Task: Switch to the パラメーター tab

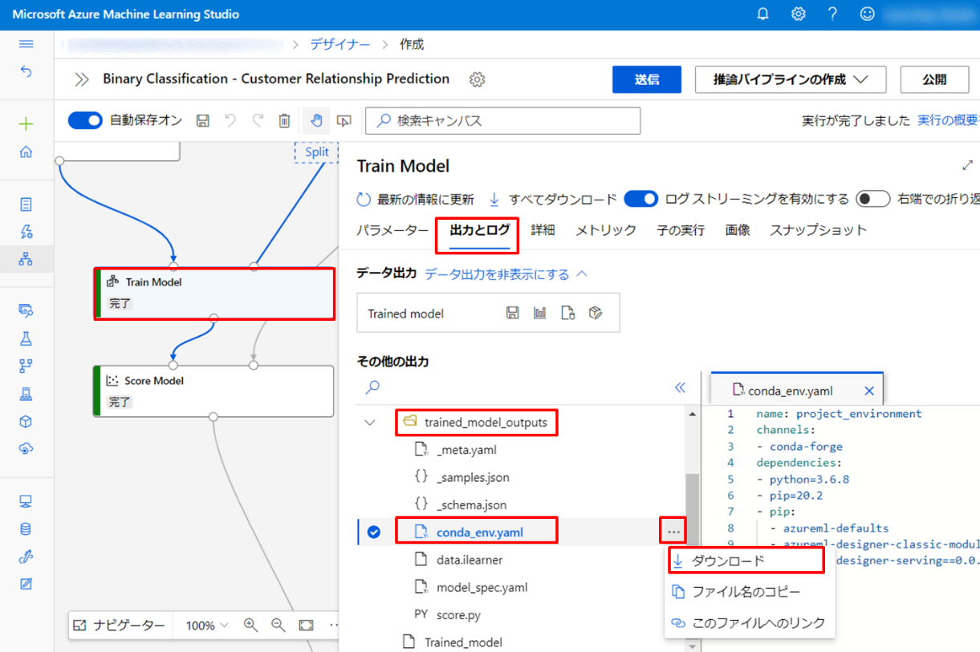Action: 392,230
